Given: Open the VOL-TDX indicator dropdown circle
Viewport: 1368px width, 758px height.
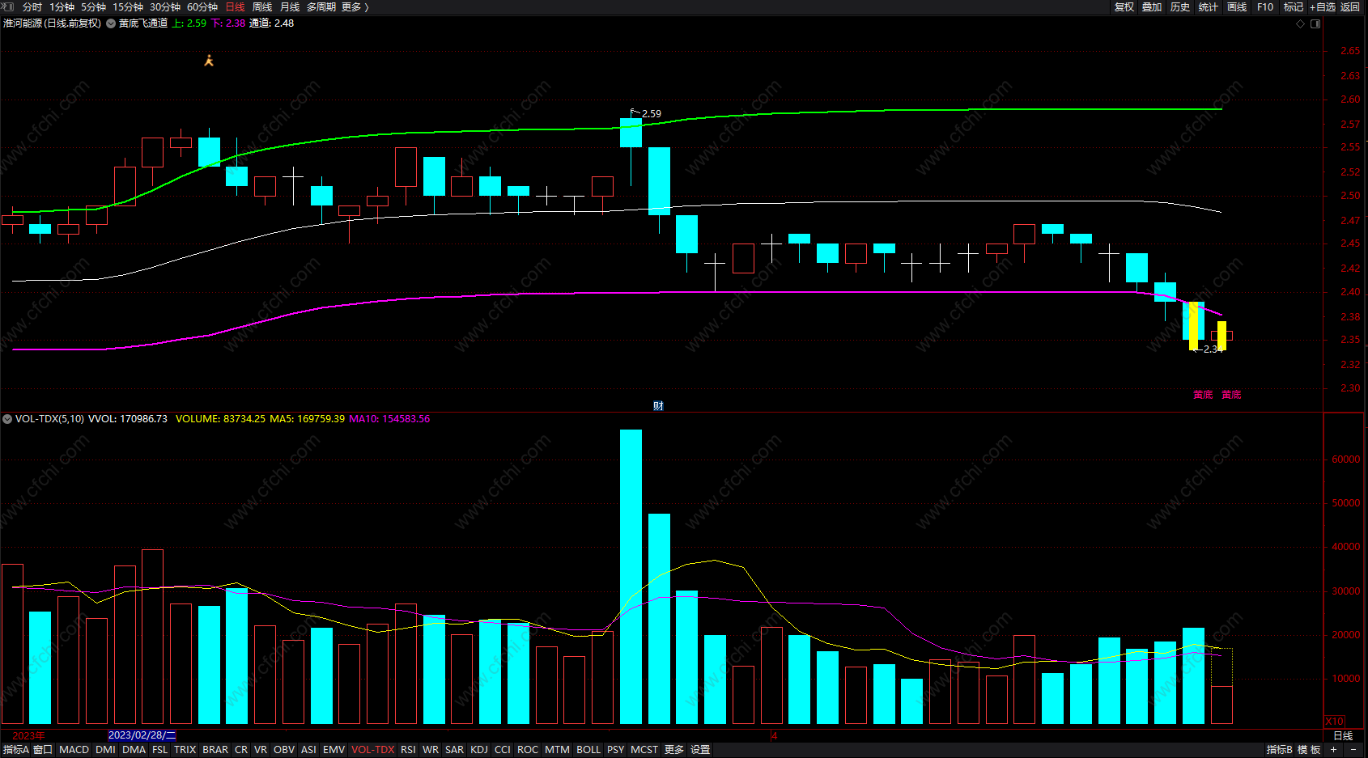Looking at the screenshot, I should click(x=7, y=419).
